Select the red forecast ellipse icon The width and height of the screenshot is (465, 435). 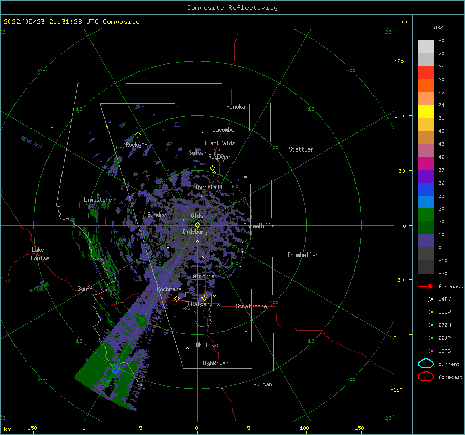tap(426, 377)
